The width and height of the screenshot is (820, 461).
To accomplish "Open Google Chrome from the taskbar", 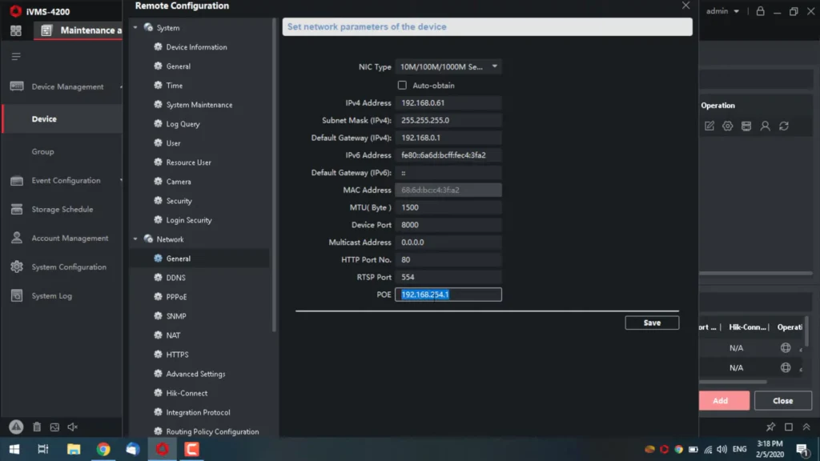I will [x=103, y=450].
